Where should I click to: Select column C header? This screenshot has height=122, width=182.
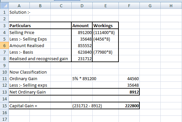tap(61, 6)
